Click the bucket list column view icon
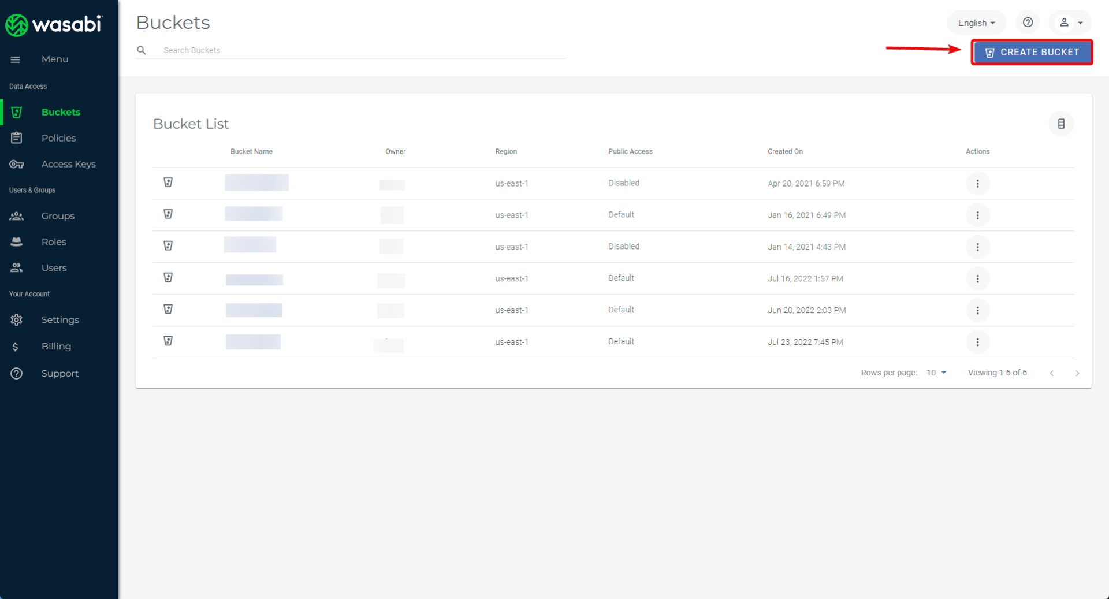The width and height of the screenshot is (1109, 599). tap(1061, 124)
